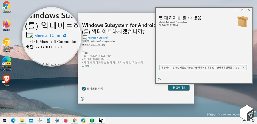The image size is (257, 124).
Task: Switch to Chrome in the taskbar
Action: [75, 120]
